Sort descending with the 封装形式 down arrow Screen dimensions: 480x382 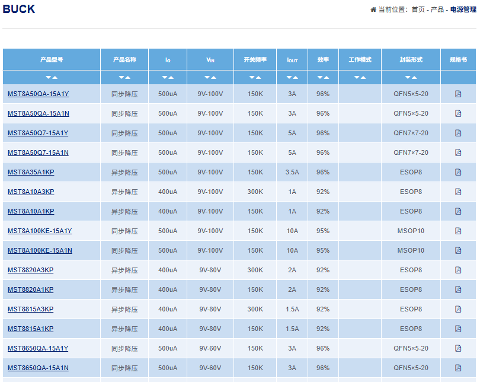click(408, 78)
